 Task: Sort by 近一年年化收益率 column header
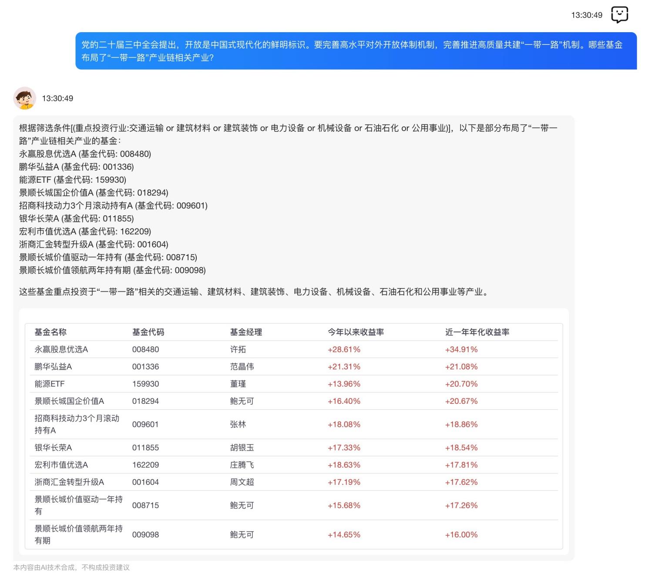coord(477,332)
